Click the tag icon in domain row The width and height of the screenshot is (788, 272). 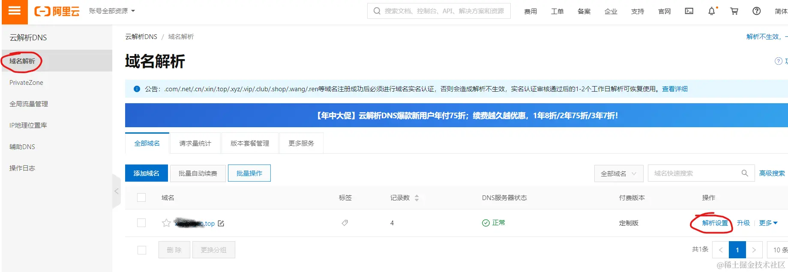click(345, 223)
